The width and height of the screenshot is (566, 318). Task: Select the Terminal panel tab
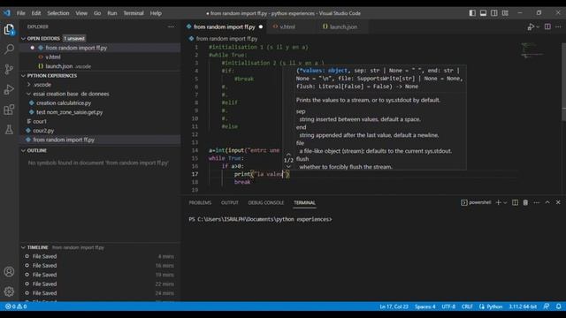(x=304, y=202)
